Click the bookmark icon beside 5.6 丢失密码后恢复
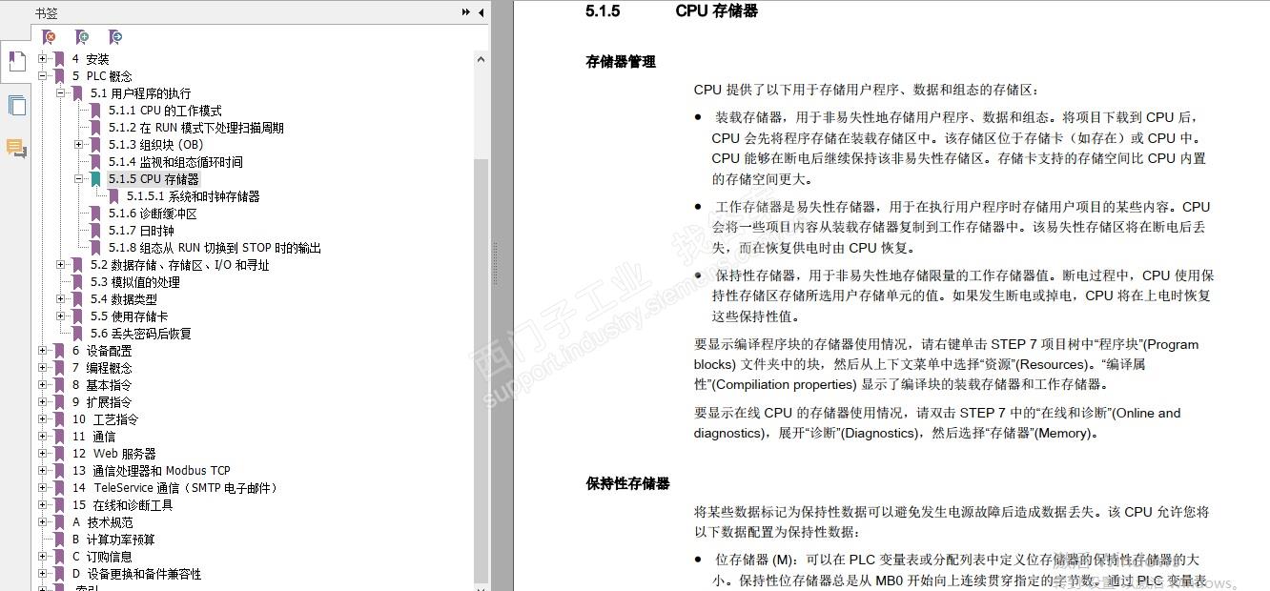The image size is (1270, 591). tap(77, 334)
